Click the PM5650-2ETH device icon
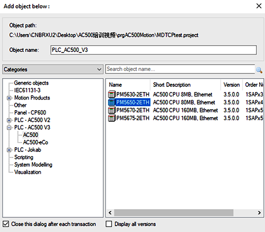 [111, 102]
